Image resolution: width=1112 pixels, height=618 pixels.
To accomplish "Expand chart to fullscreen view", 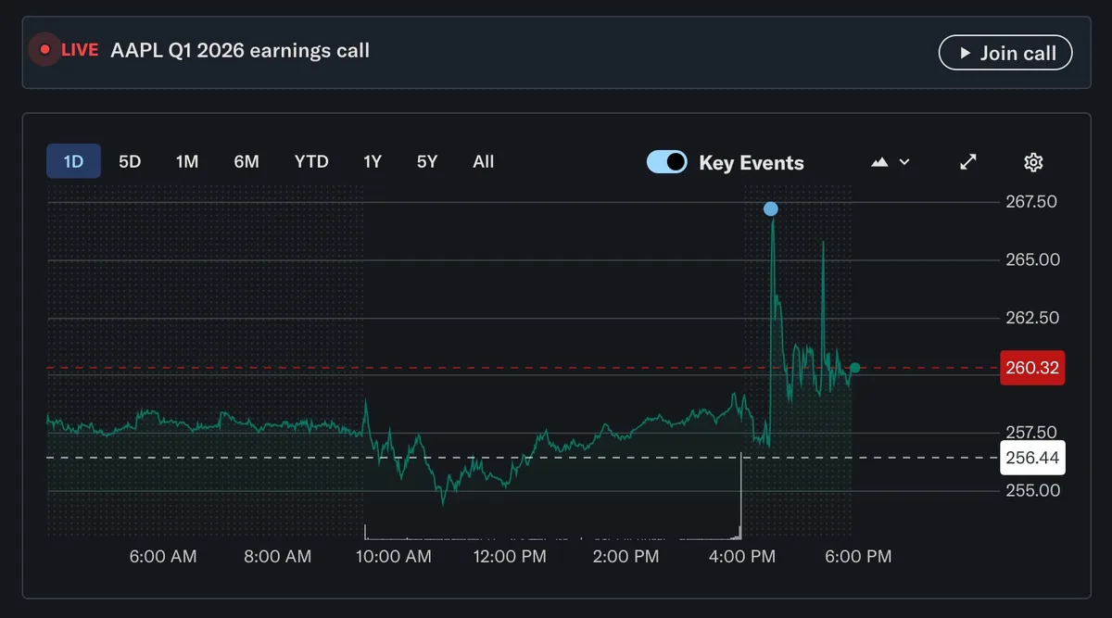I will [x=968, y=162].
